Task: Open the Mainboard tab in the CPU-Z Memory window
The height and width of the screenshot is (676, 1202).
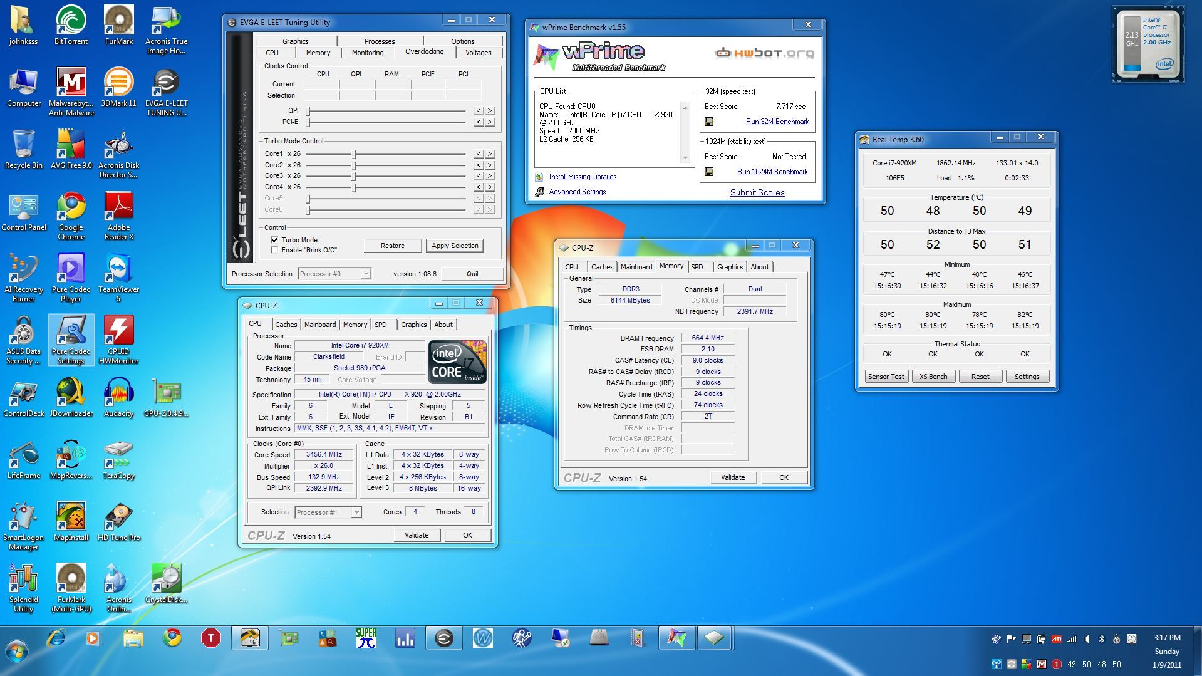Action: 636,267
